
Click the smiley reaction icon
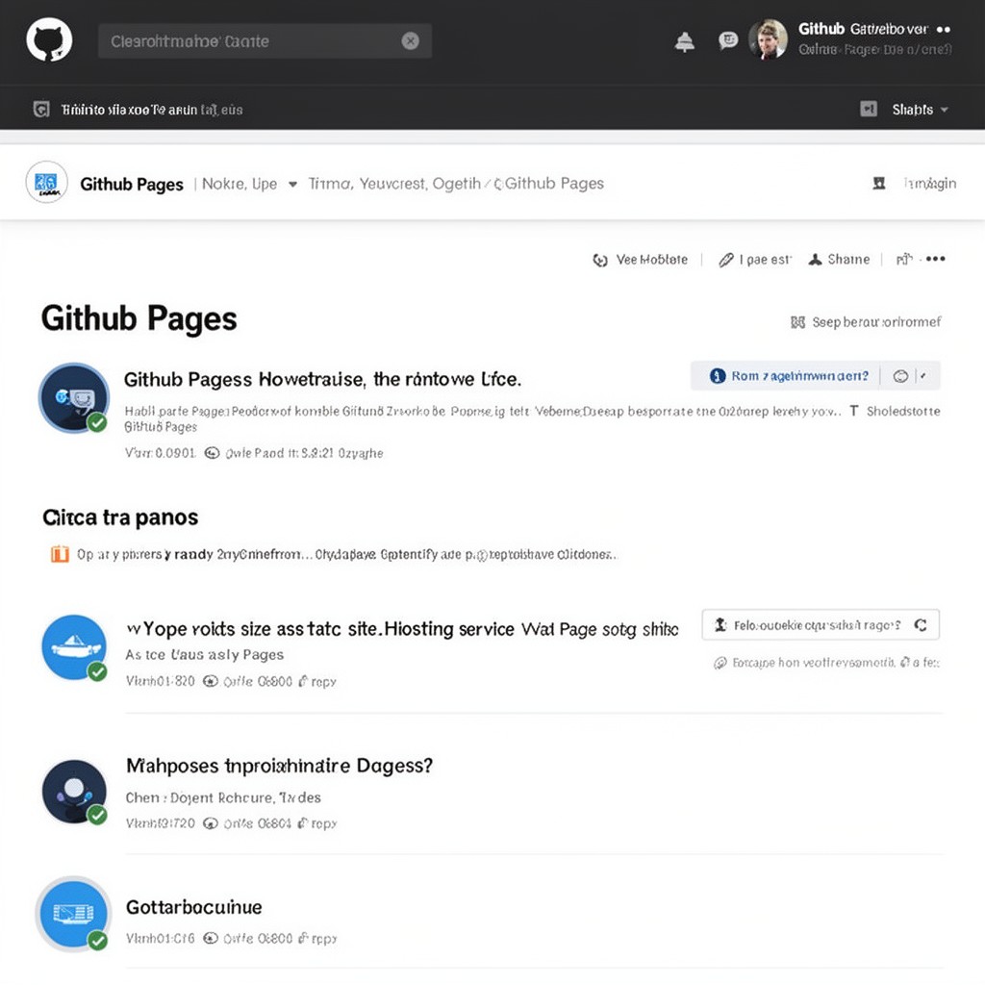[x=900, y=376]
